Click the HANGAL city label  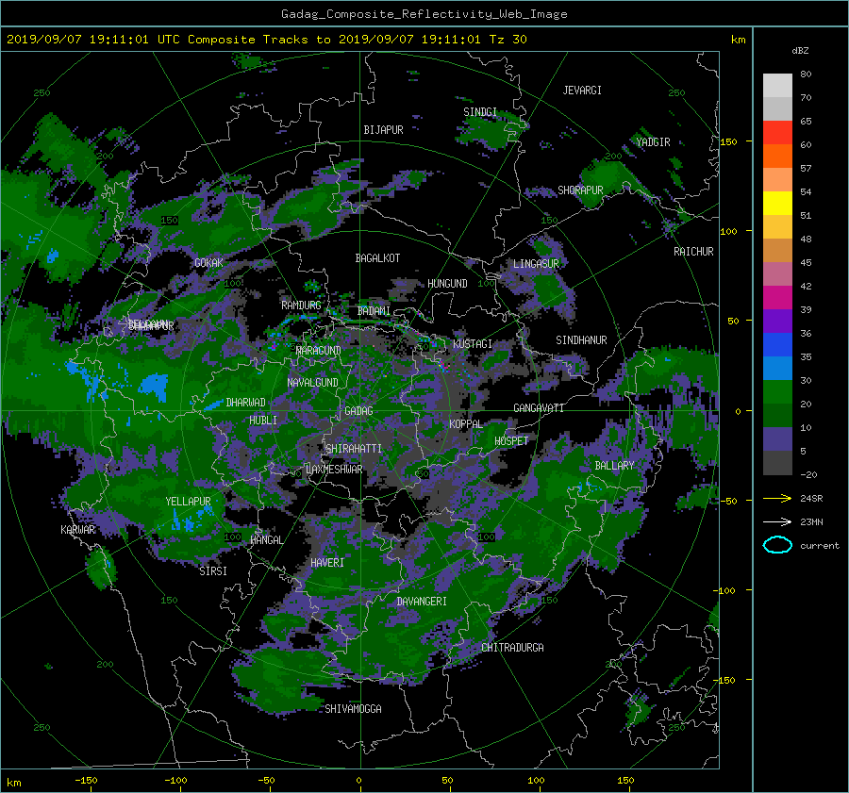coord(266,540)
